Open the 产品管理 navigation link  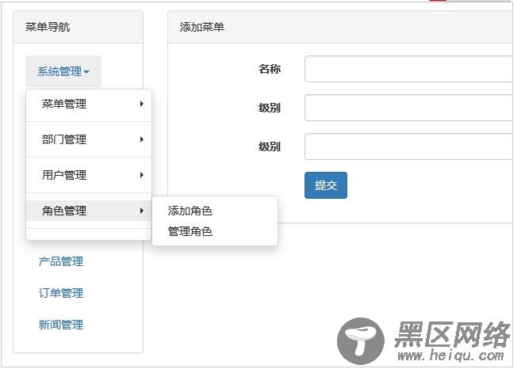(x=61, y=261)
